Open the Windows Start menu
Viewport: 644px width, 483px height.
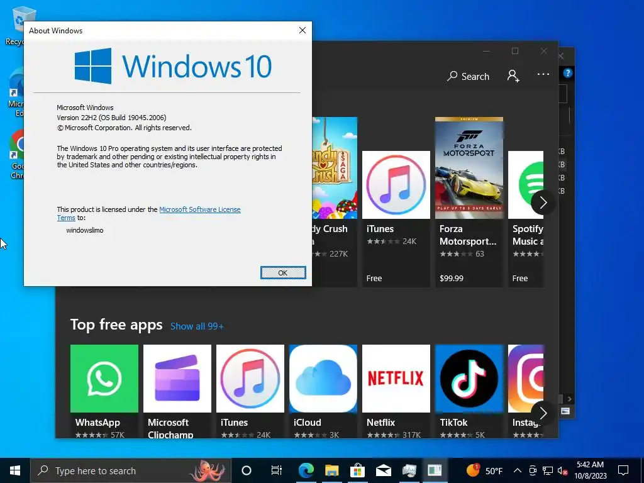click(x=15, y=470)
